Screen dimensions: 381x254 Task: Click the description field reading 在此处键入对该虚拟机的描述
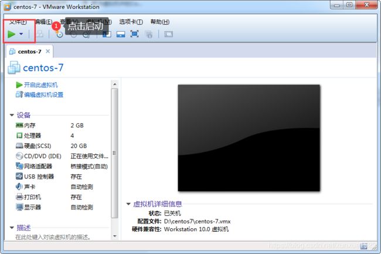pos(53,237)
